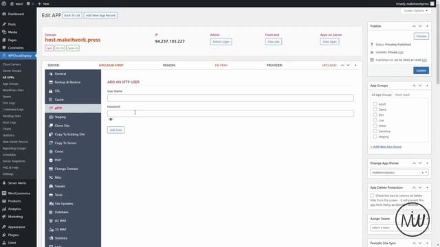Click the View site button
The image size is (440, 247).
(x=274, y=42)
